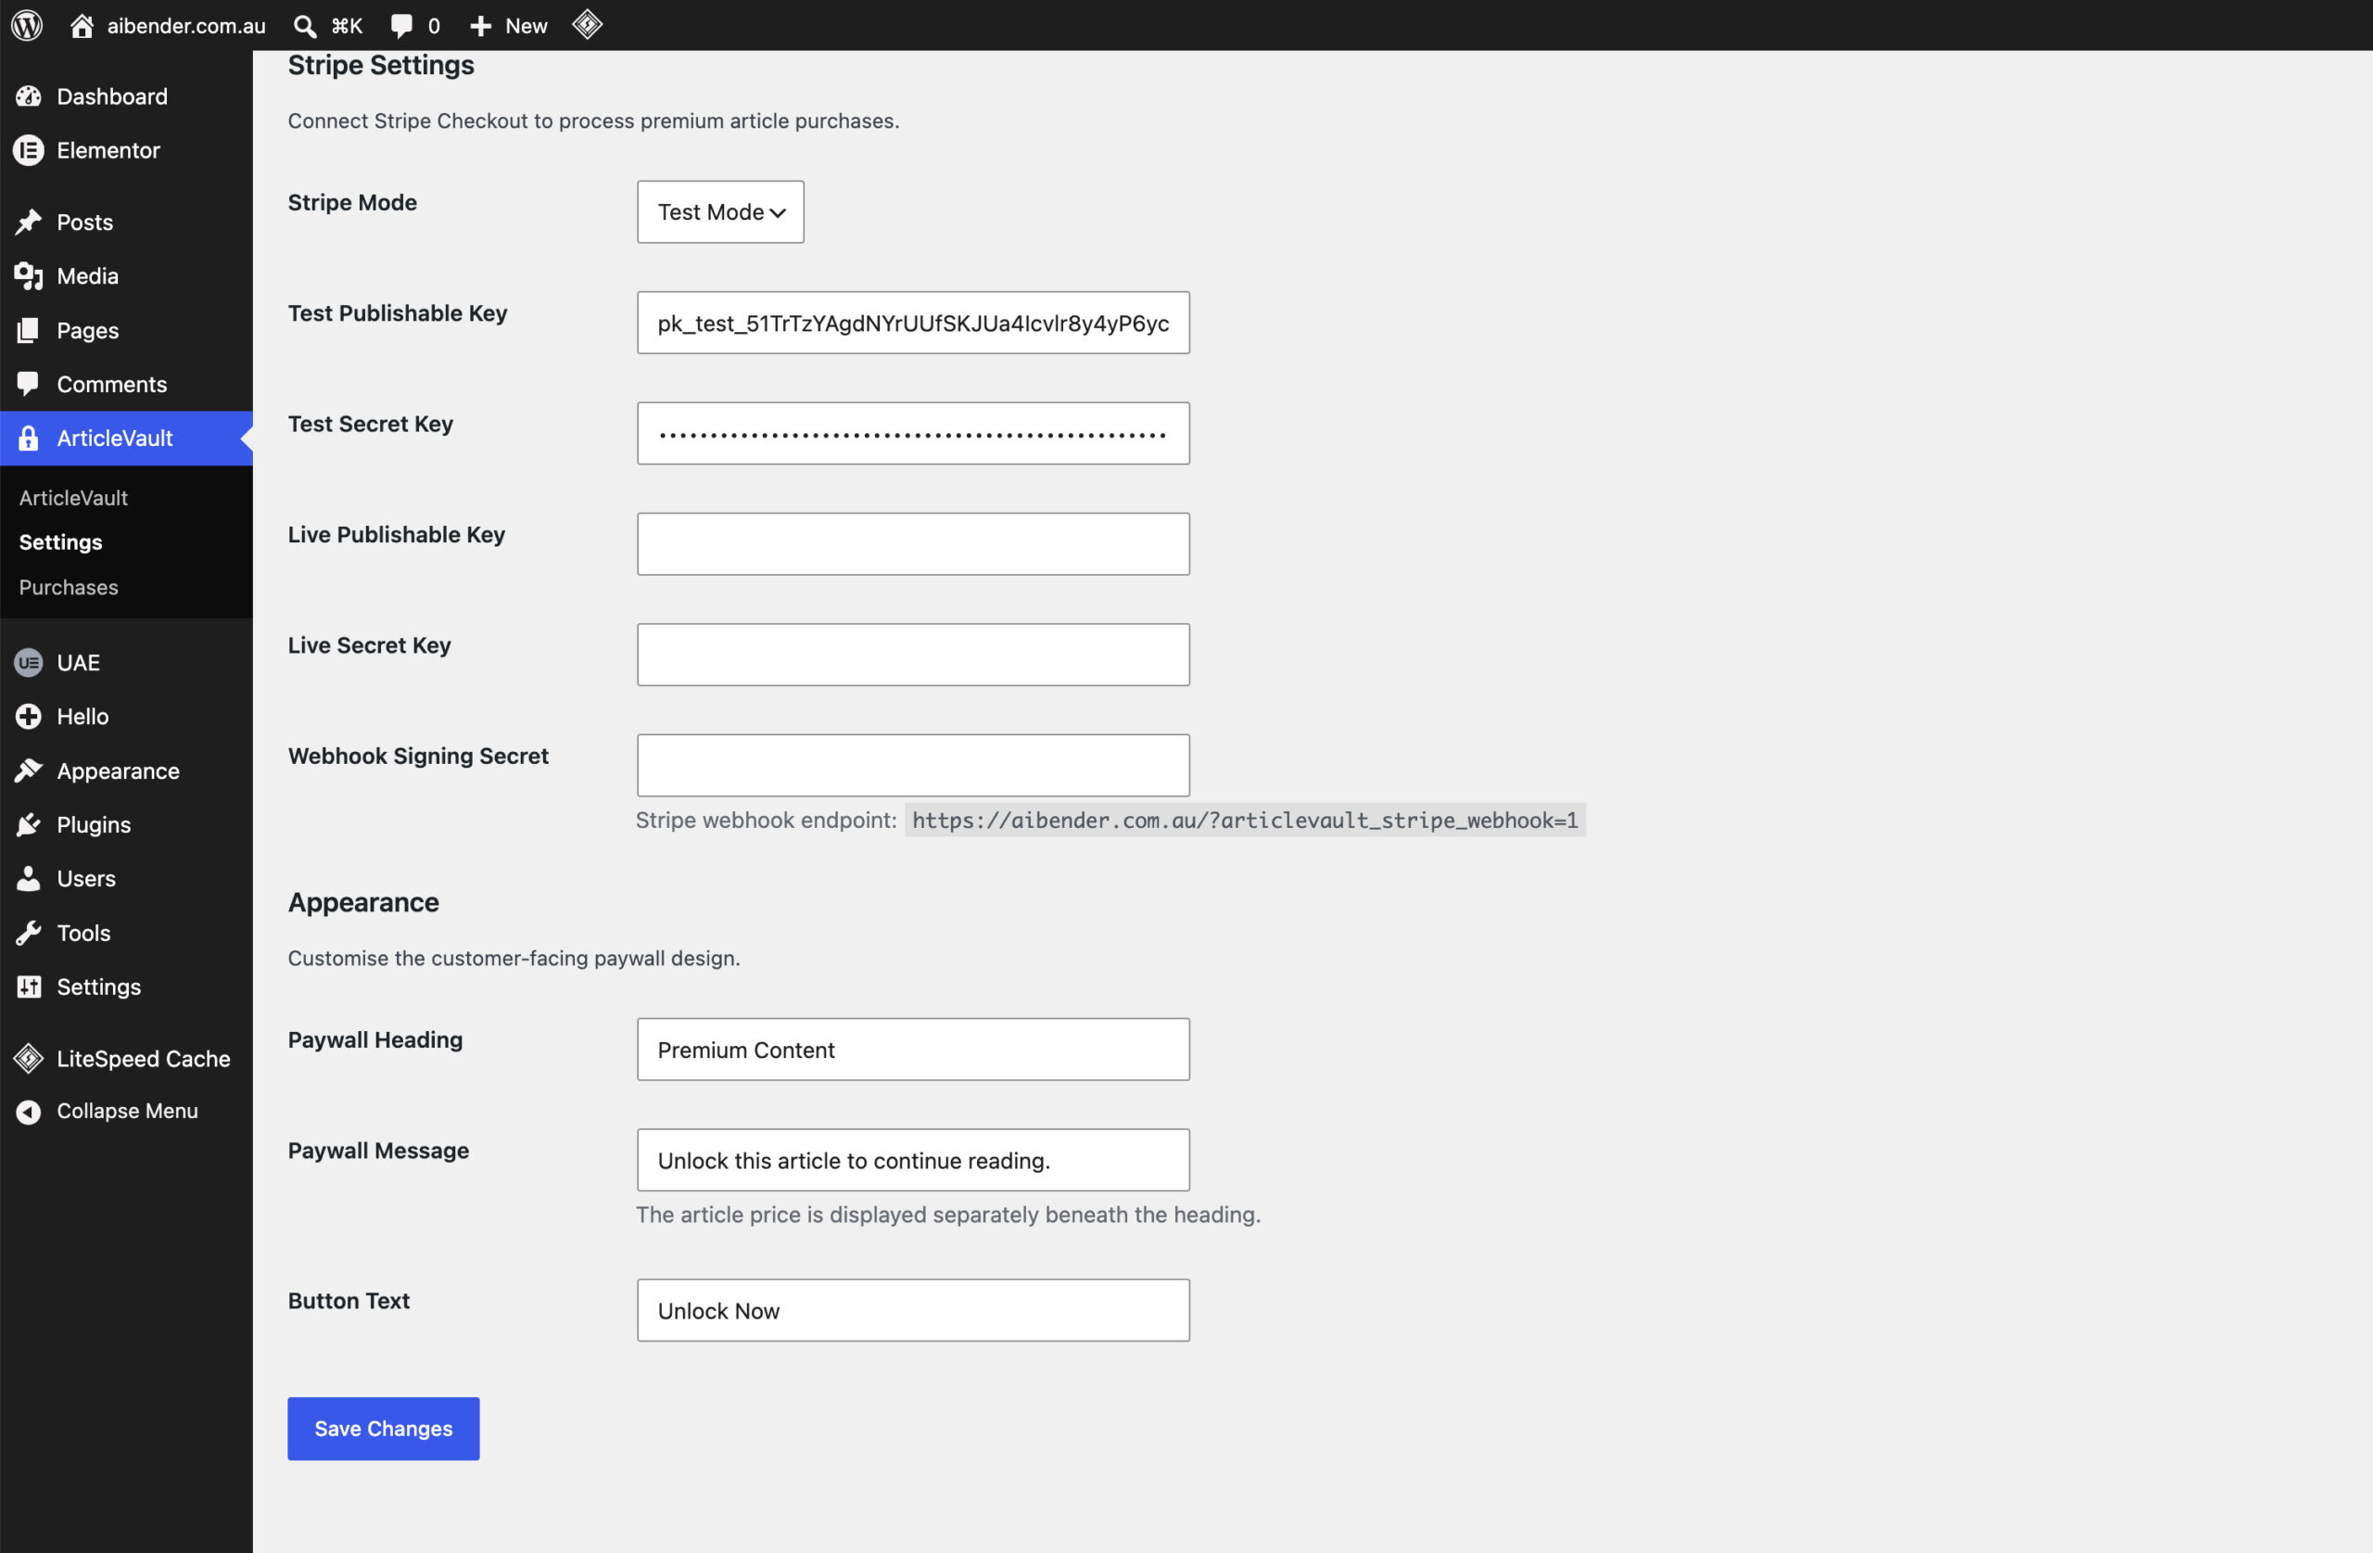Image resolution: width=2373 pixels, height=1553 pixels.
Task: Click the Live Secret Key field
Action: [x=913, y=655]
